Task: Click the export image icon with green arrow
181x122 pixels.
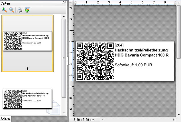Action: point(27,10)
